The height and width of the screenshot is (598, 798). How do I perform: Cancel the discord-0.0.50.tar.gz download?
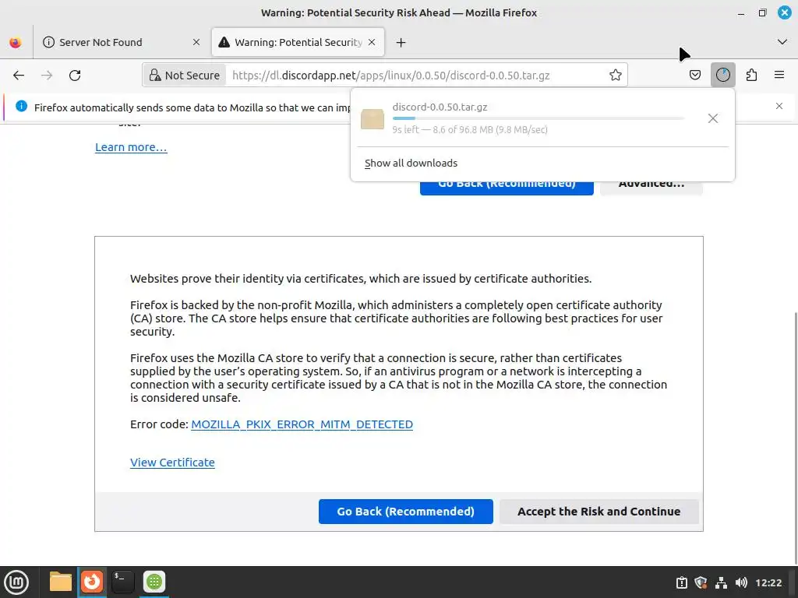tap(713, 118)
